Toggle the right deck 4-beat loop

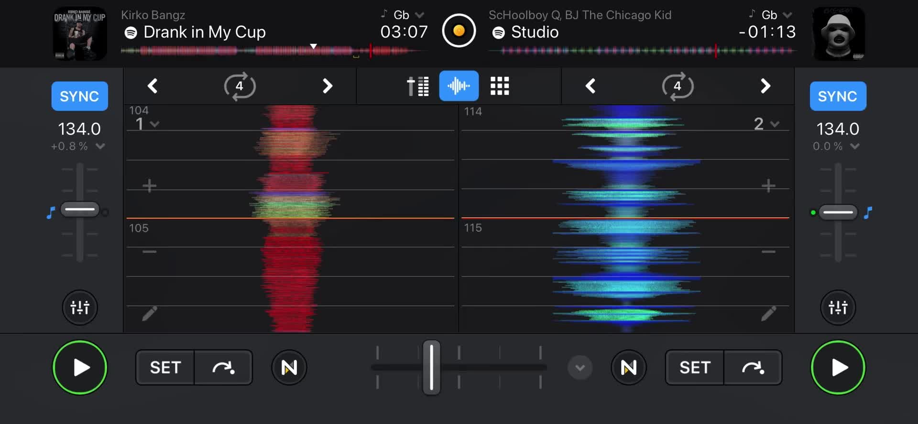678,86
